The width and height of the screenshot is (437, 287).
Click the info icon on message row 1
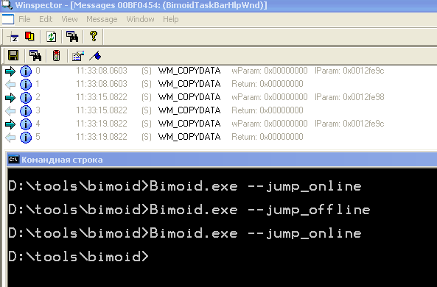tap(26, 85)
